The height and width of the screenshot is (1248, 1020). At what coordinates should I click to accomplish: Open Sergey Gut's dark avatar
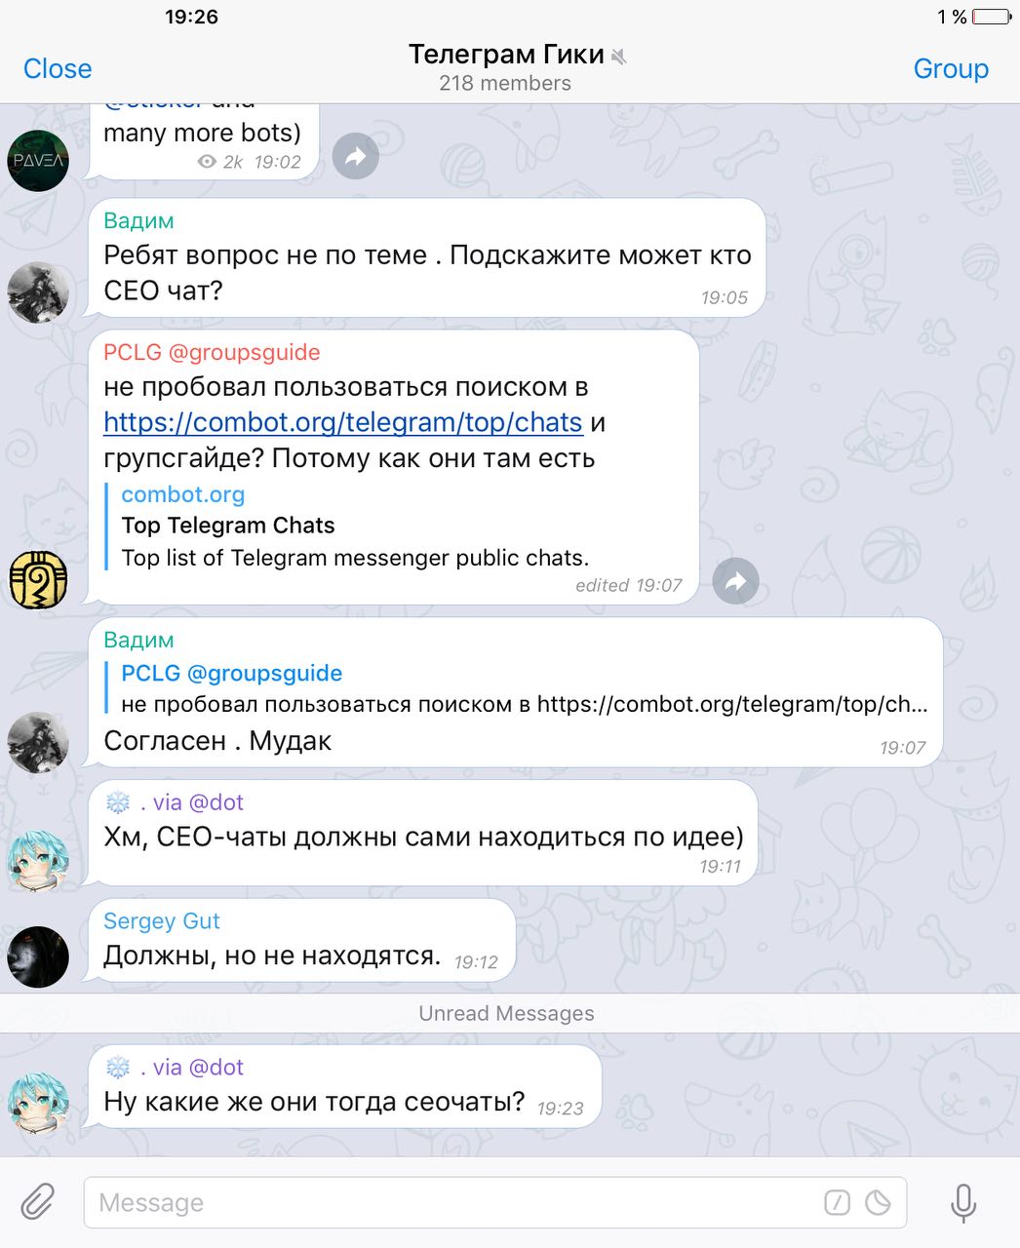(x=38, y=956)
